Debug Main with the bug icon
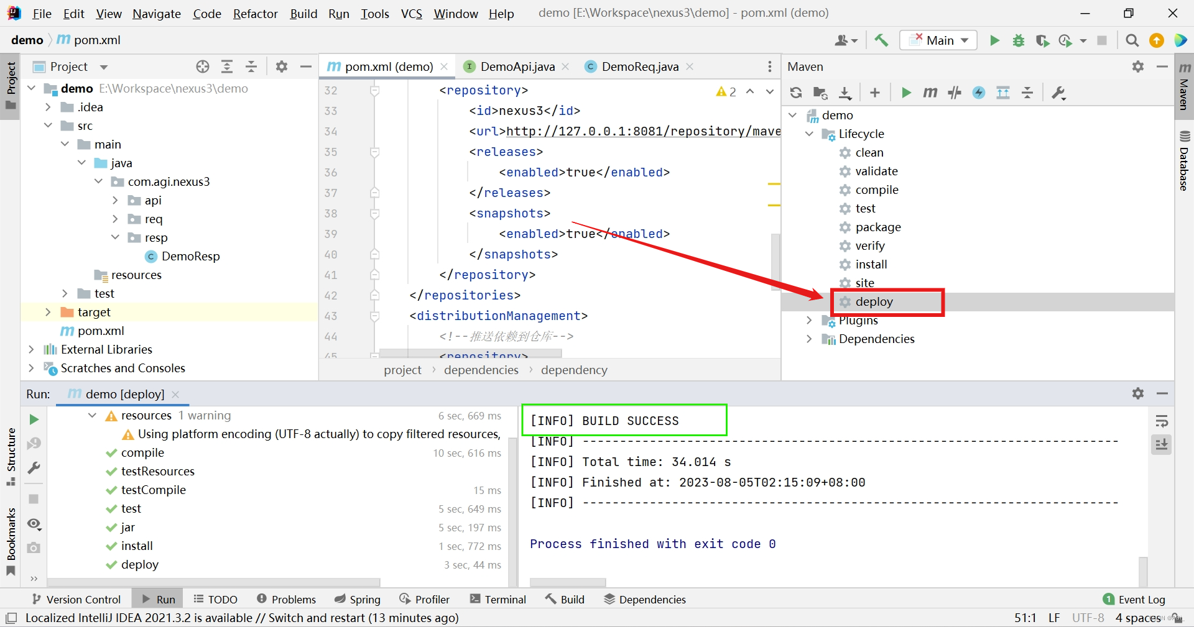 click(1019, 40)
